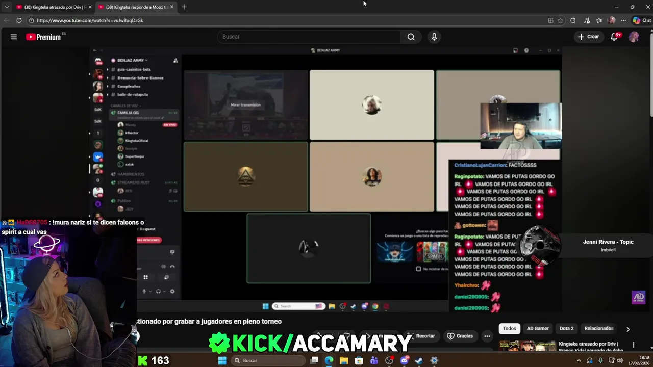Select the Relacionados filter chip
Screen dimensions: 653x367
click(x=598, y=329)
